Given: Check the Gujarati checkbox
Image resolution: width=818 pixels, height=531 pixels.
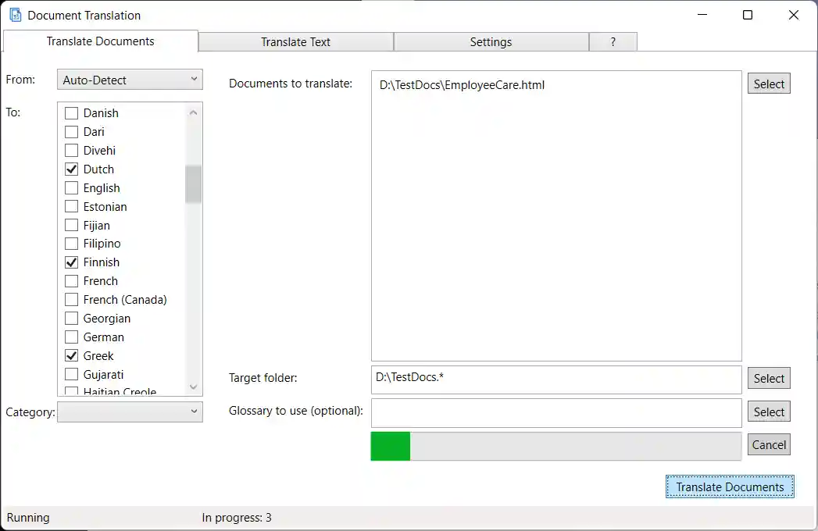Looking at the screenshot, I should point(70,374).
